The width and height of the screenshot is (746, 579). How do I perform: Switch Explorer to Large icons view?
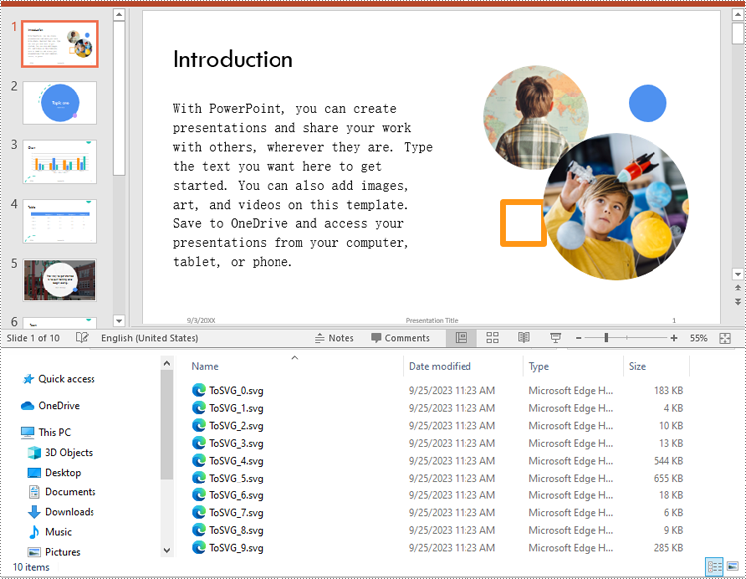pos(733,567)
